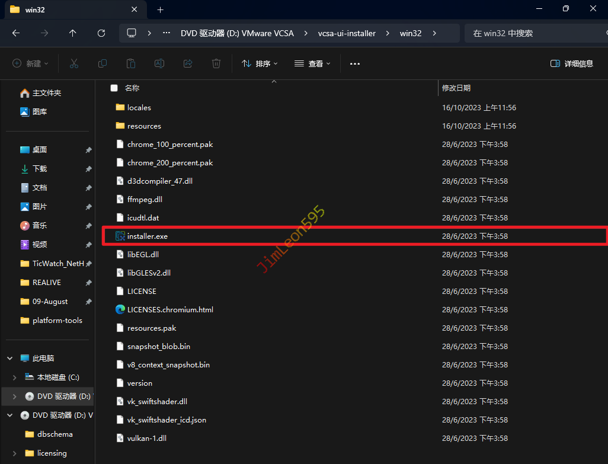
Task: Click the search box for win32
Action: 533,33
